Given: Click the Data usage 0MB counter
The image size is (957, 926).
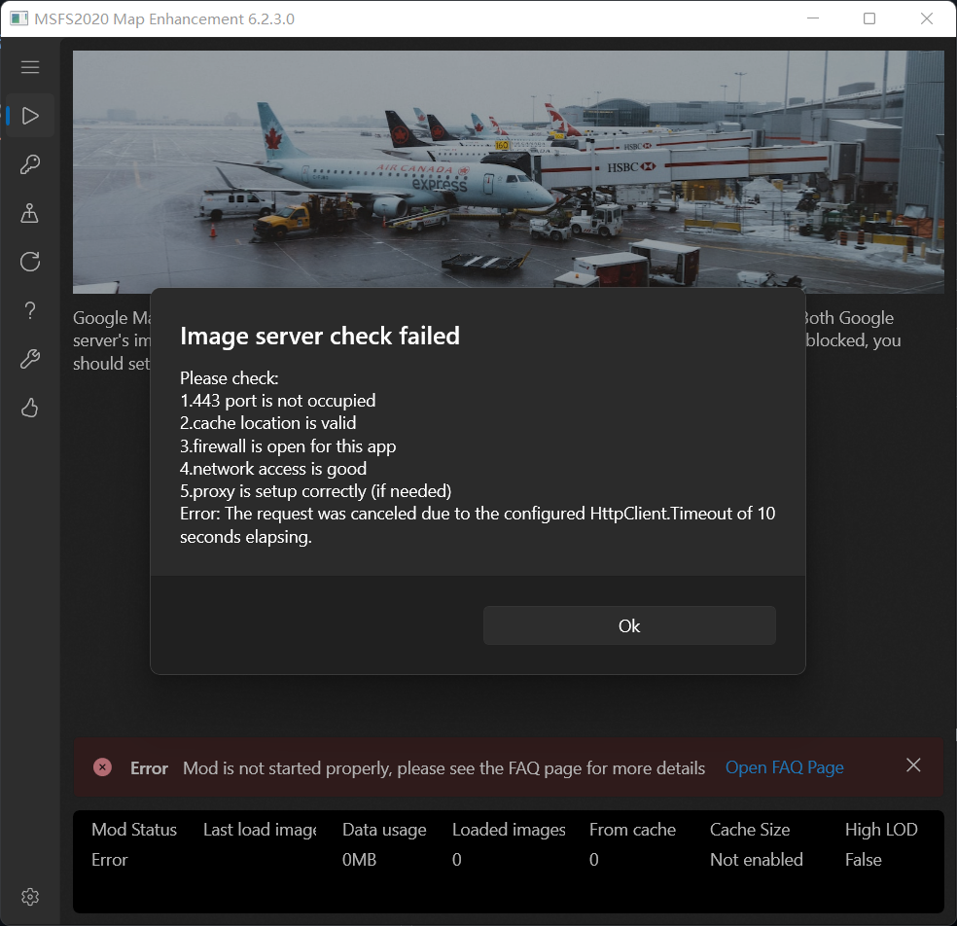Looking at the screenshot, I should click(384, 844).
